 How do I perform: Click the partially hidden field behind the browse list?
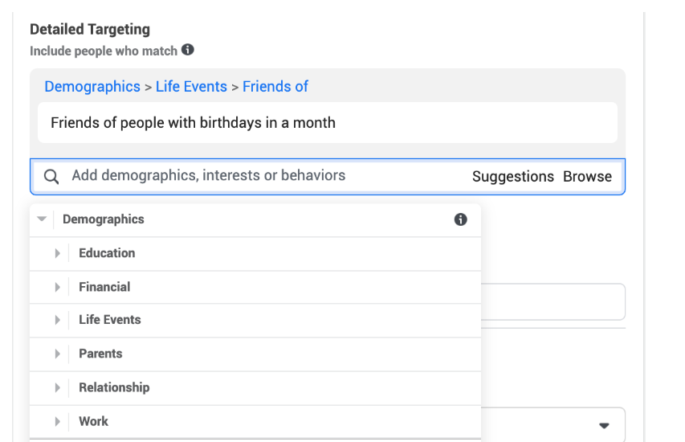tap(552, 302)
